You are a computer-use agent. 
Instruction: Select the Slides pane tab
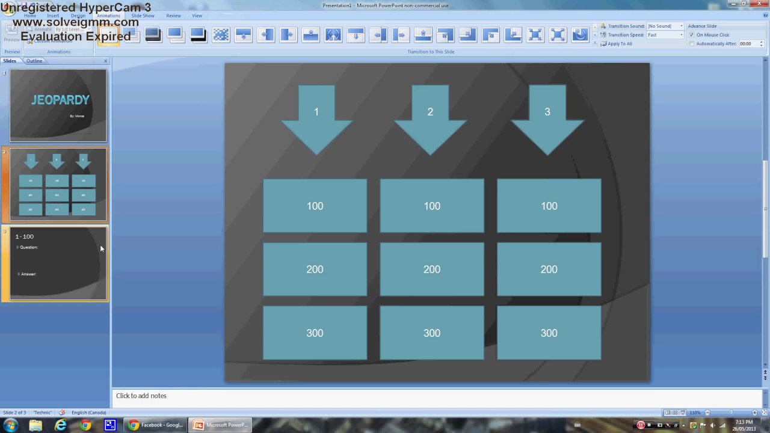click(10, 61)
